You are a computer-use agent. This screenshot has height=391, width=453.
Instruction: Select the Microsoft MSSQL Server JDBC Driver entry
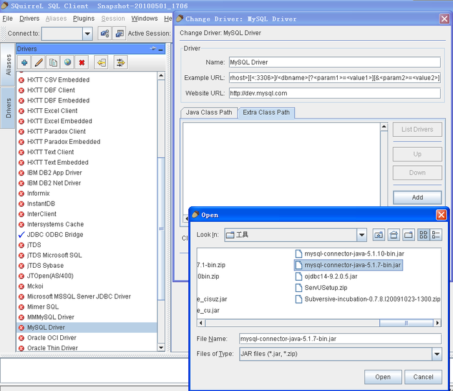tap(87, 296)
